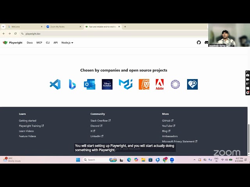Image resolution: width=250 pixels, height=187 pixels.
Task: Click the ENG IN language indicator
Action: 216,160
